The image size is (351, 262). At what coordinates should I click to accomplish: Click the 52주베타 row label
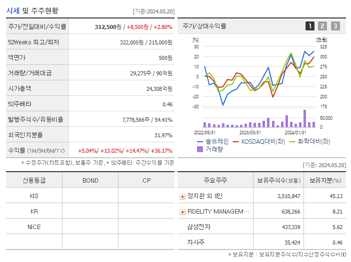pos(20,104)
